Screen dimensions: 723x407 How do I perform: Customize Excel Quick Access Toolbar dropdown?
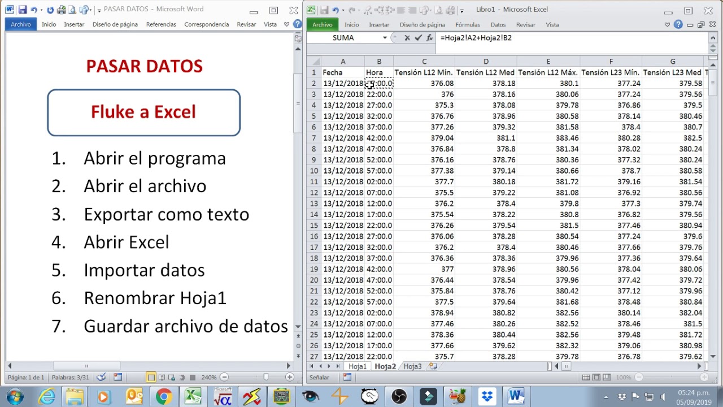point(461,10)
